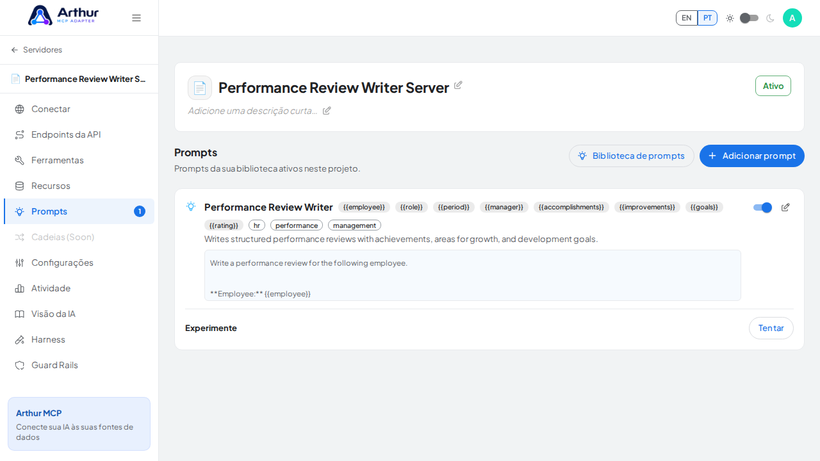Click Adicionar prompt button
This screenshot has height=461, width=820.
point(752,156)
